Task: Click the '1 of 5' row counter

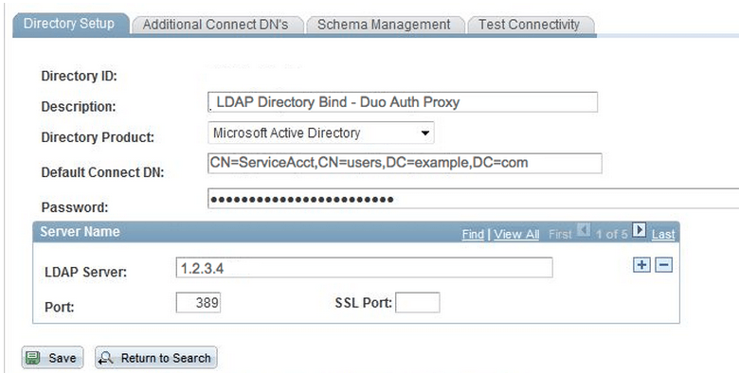Action: click(x=611, y=234)
